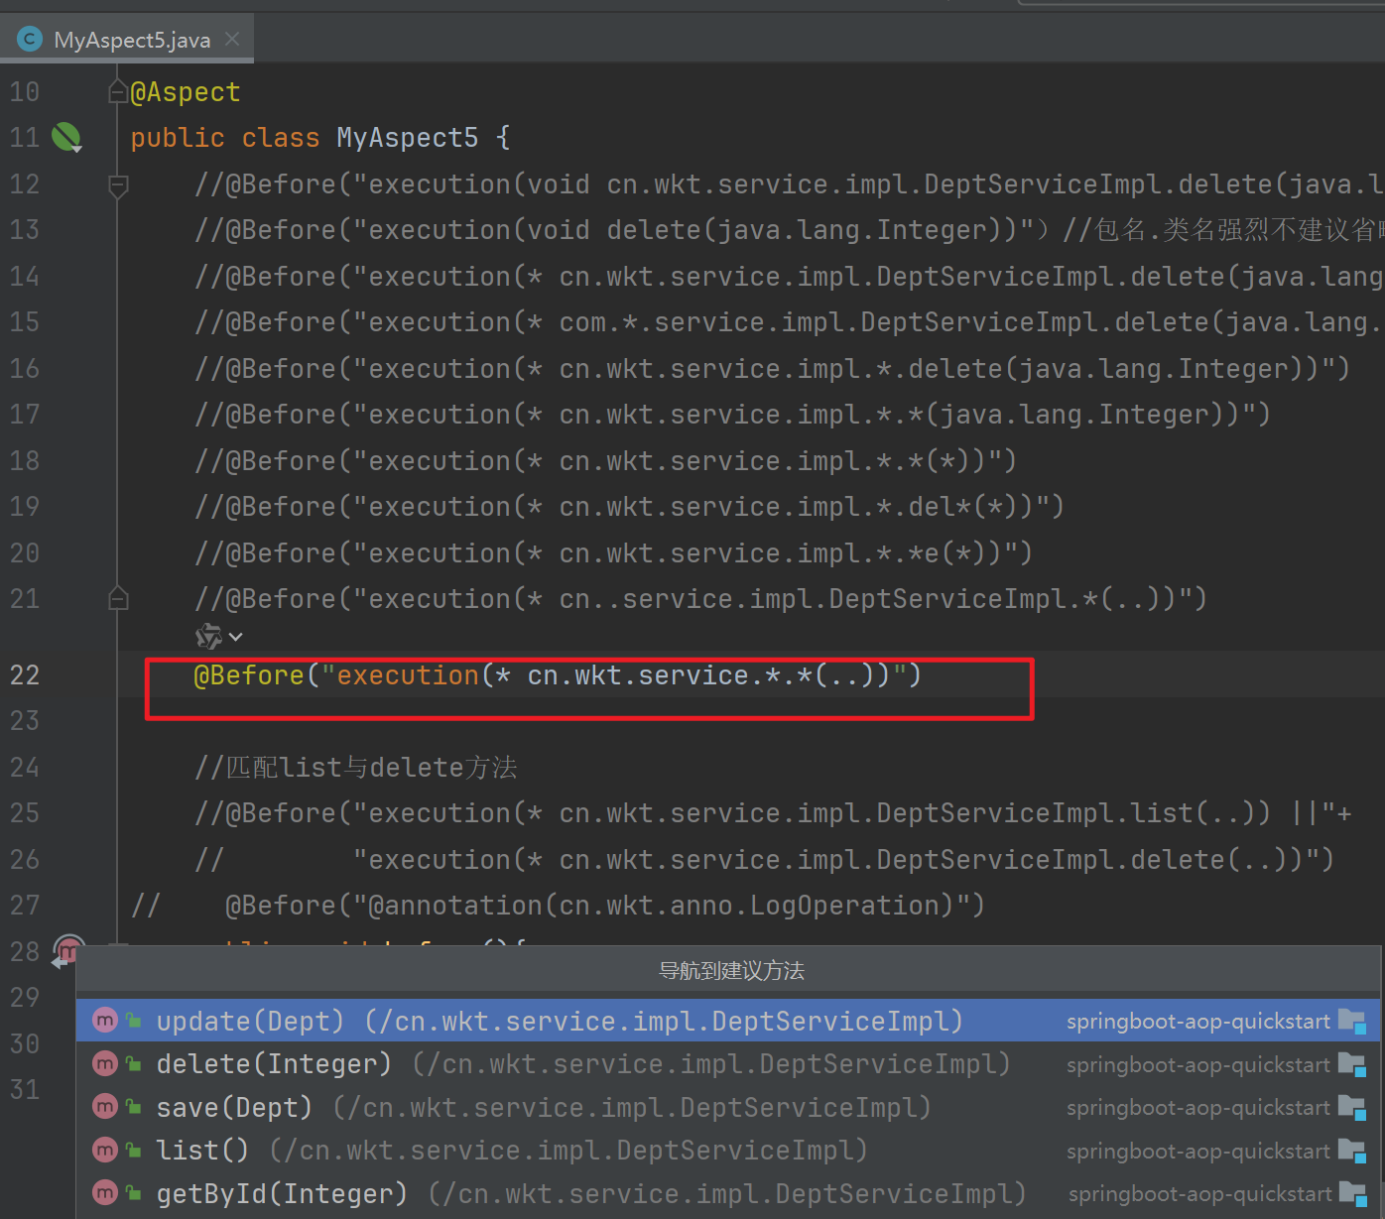1385x1219 pixels.
Task: Click the method icon beside update(Dept)
Action: click(105, 1021)
